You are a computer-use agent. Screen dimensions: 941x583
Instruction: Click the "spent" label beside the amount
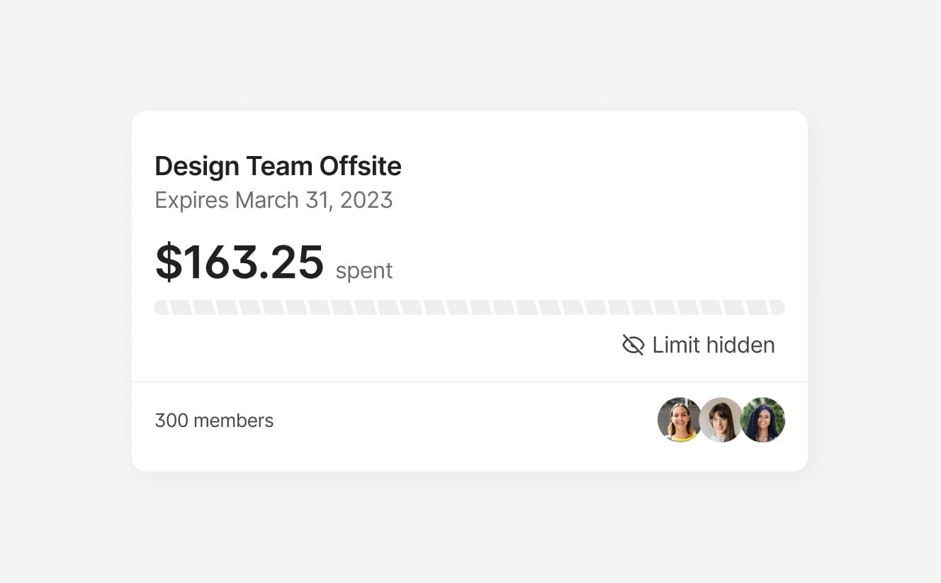[364, 271]
